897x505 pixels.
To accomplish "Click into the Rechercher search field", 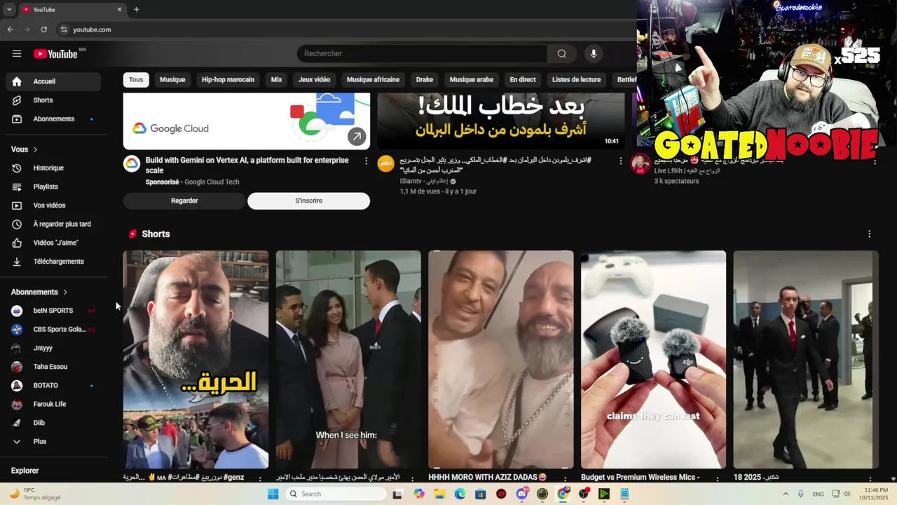I will click(422, 54).
